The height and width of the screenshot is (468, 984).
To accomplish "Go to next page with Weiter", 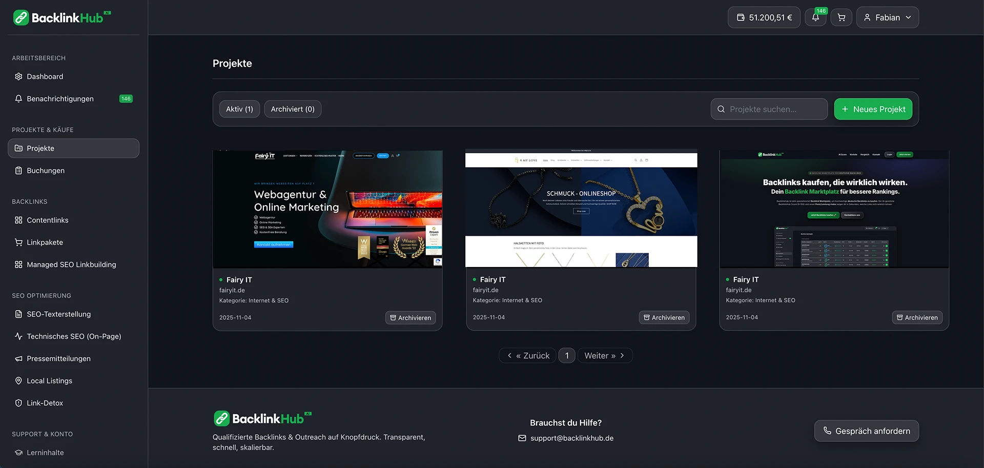I will [605, 356].
